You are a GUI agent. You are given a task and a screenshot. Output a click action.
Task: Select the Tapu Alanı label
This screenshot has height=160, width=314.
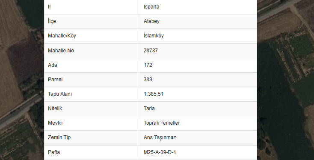point(59,94)
